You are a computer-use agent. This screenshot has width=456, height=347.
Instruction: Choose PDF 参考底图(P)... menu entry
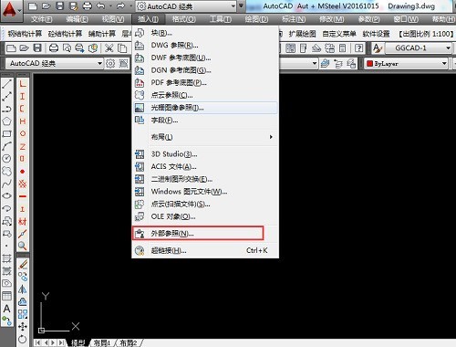205,83
